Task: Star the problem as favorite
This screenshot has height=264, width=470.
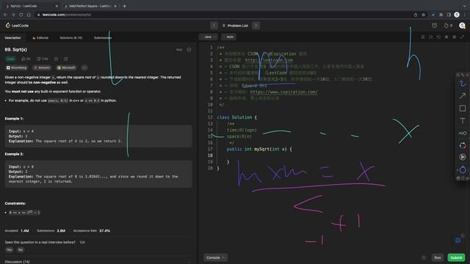Action: [x=56, y=59]
